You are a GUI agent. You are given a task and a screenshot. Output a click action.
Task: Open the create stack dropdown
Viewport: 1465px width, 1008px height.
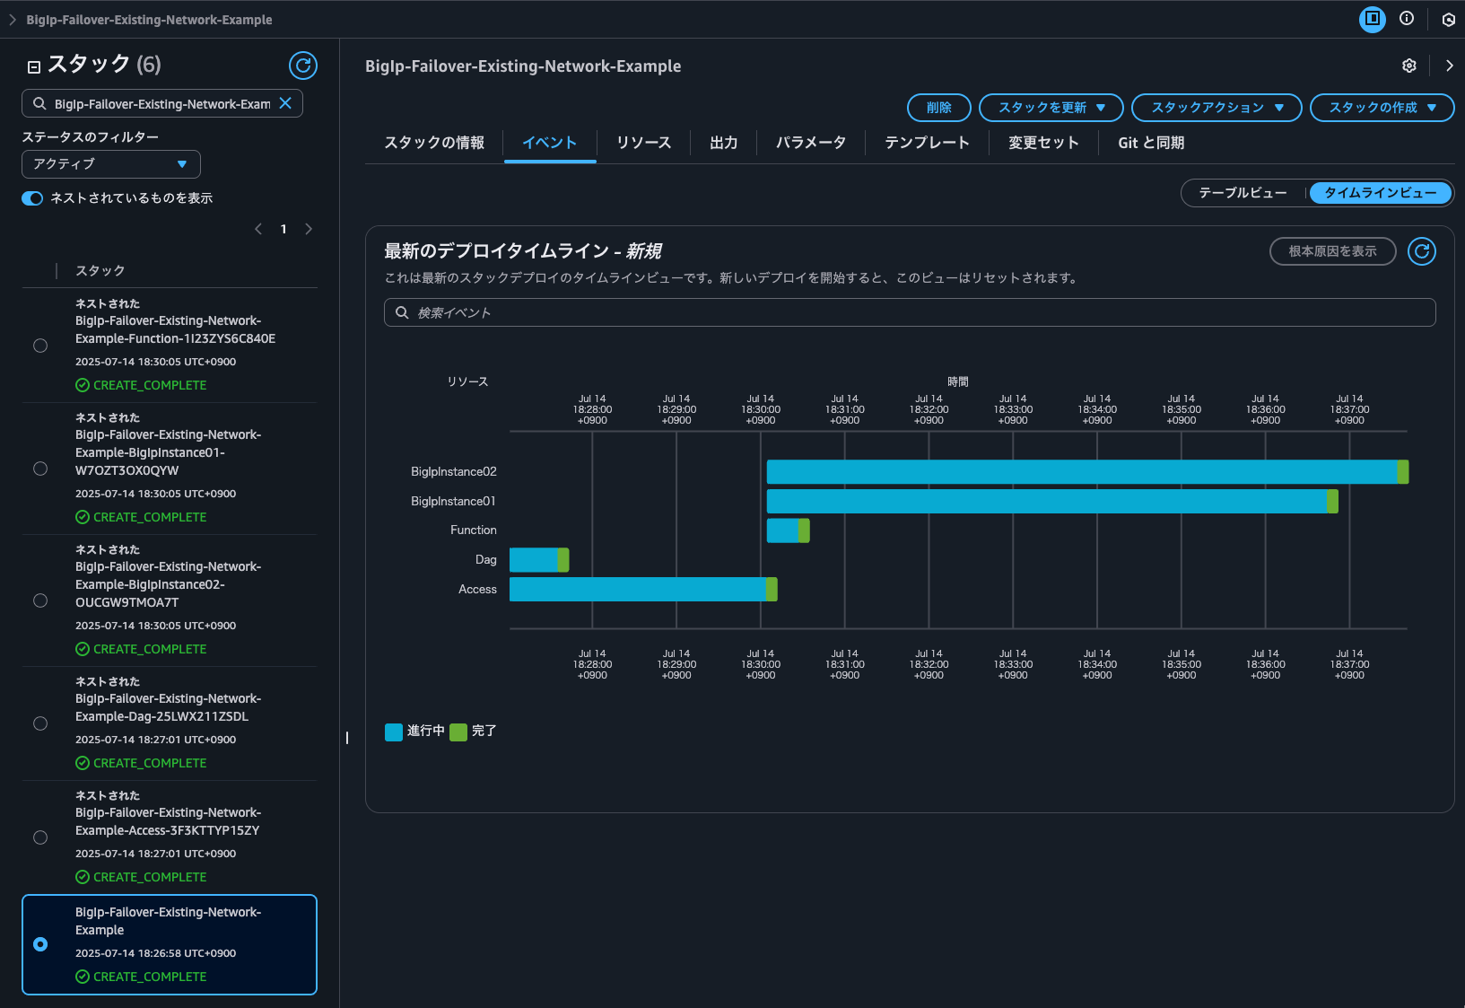click(1382, 108)
